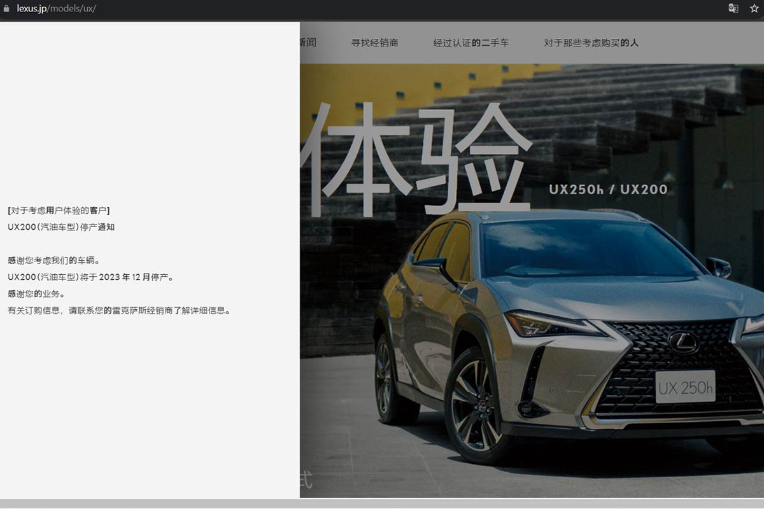Open the Google Translate page icon
Image resolution: width=764 pixels, height=509 pixels.
[733, 9]
